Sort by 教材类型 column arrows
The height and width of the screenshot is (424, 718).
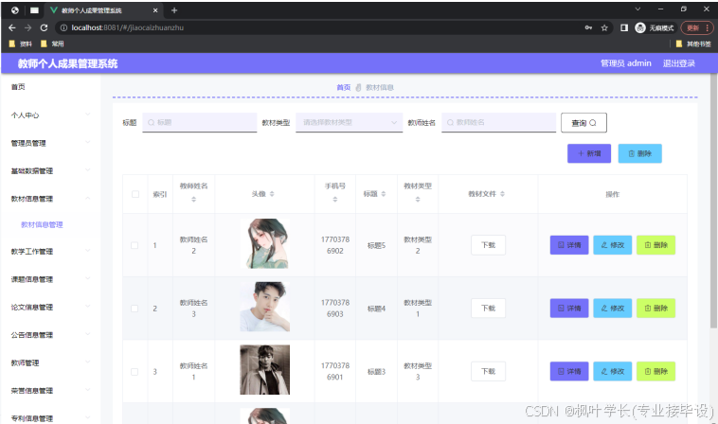coord(418,200)
